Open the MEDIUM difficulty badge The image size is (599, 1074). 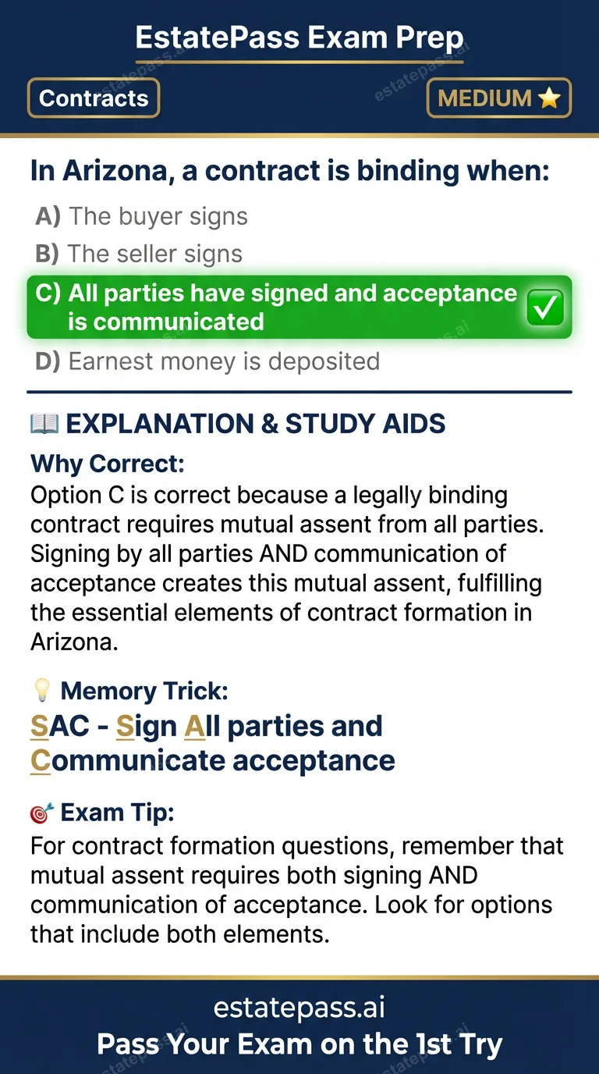tap(498, 98)
